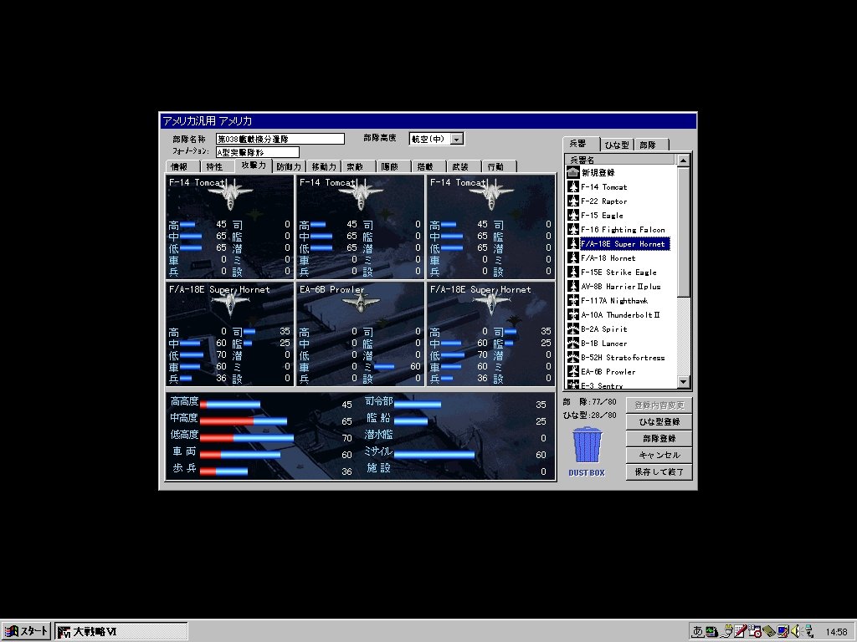The height and width of the screenshot is (642, 857).
Task: Click the weapon list scroll down arrow
Action: (x=683, y=381)
